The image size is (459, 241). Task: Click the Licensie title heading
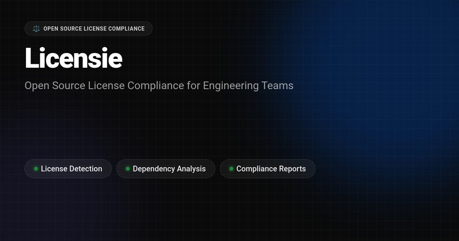point(73,59)
